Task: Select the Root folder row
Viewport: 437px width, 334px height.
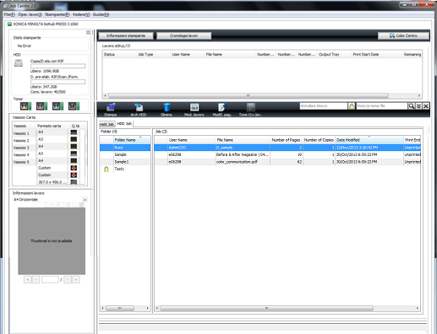Action: [x=125, y=148]
